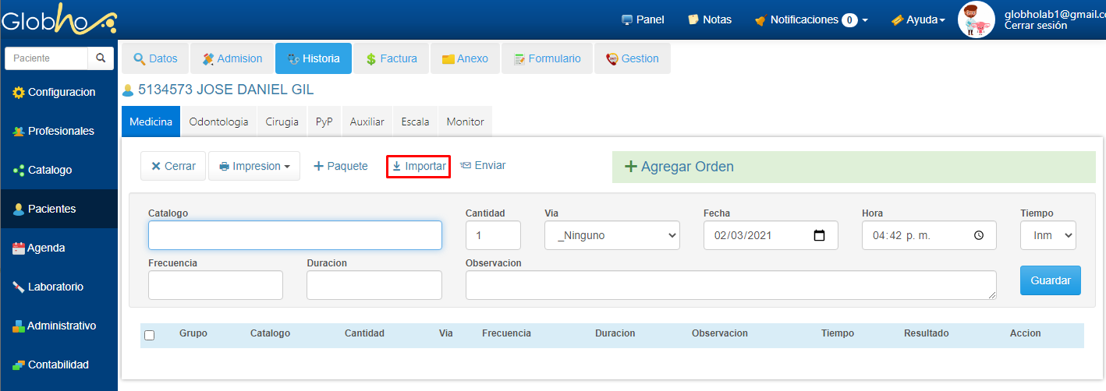Open Agenda calendar in sidebar
Screen dimensions: 1106x391
19,248
